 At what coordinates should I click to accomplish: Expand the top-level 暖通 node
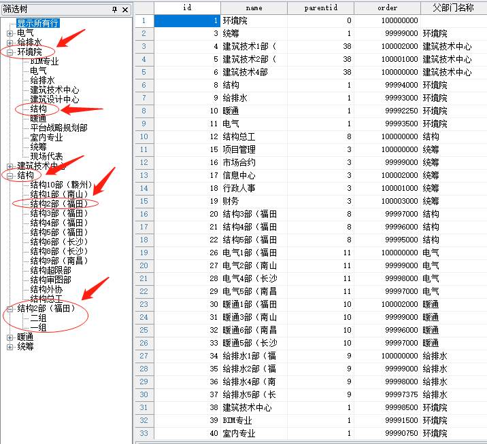tap(10, 337)
